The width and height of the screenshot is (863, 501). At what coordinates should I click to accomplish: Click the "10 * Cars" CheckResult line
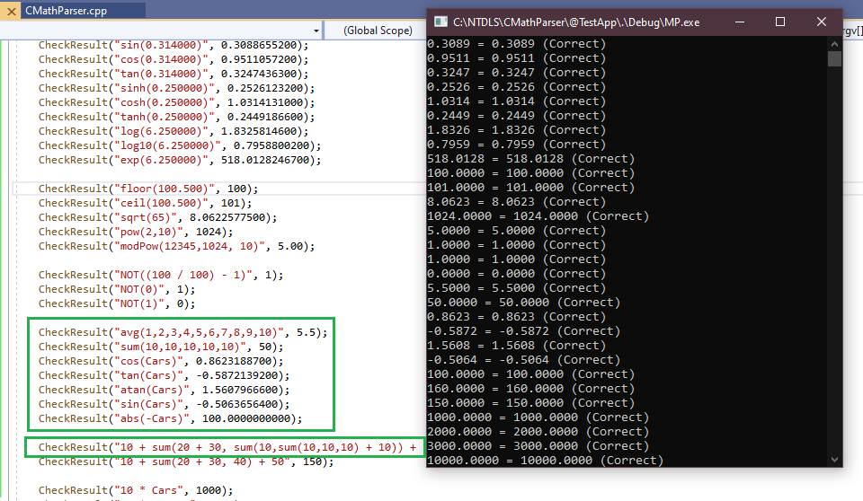tap(136, 490)
